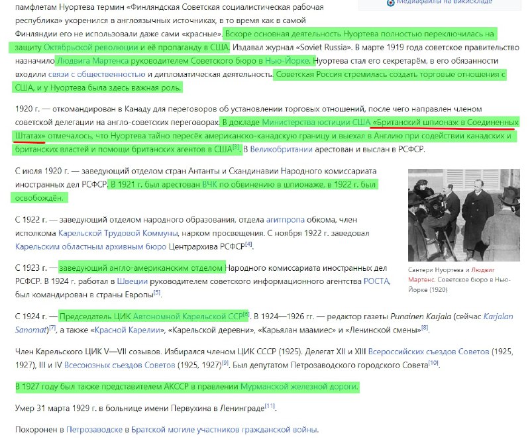Follow the 'Великобритании' link
The height and width of the screenshot is (443, 530).
[281, 150]
